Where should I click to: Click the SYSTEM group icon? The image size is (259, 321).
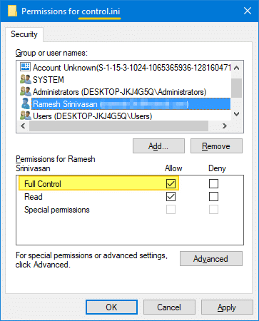26,79
